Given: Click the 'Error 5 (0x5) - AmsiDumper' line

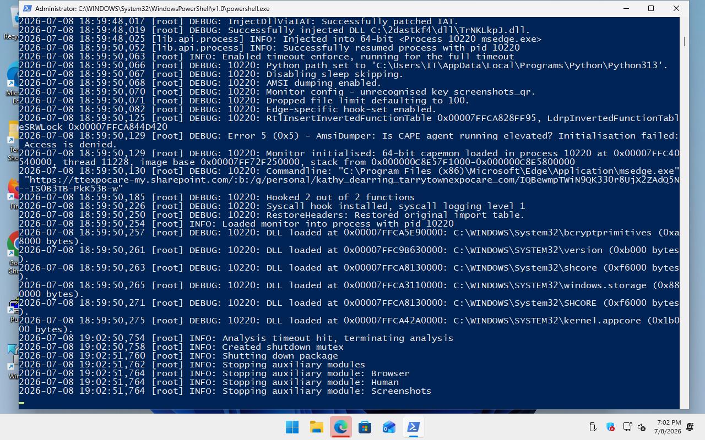Looking at the screenshot, I should [349, 140].
